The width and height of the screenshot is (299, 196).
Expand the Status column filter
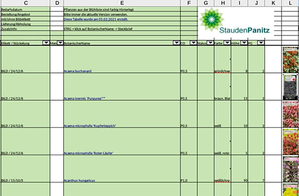[x=210, y=43]
